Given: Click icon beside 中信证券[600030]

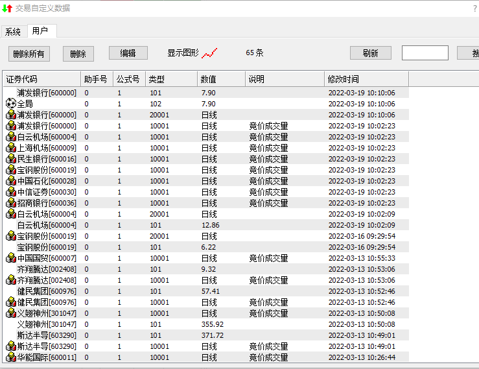Looking at the screenshot, I should coord(10,192).
